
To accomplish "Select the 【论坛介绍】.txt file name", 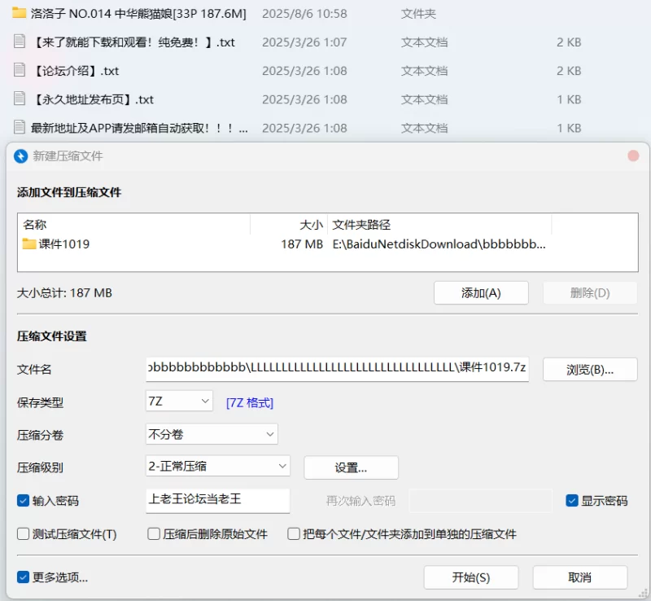I will point(75,71).
